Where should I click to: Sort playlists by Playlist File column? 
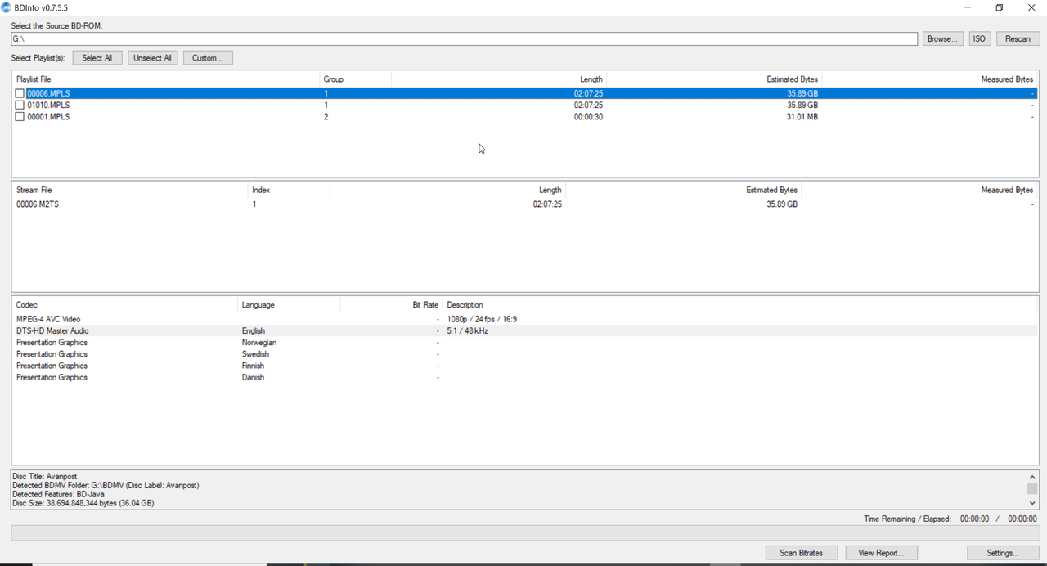[165, 79]
